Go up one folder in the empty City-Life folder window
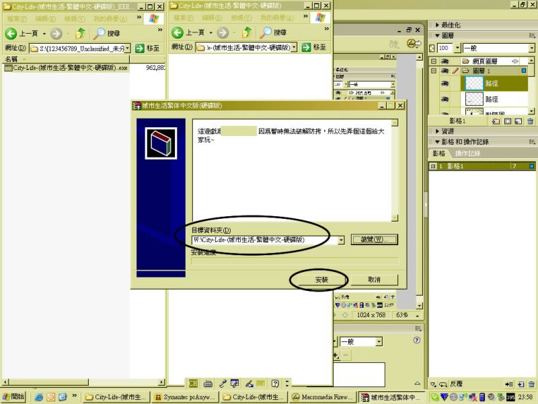This screenshot has width=538, height=404. click(x=247, y=32)
